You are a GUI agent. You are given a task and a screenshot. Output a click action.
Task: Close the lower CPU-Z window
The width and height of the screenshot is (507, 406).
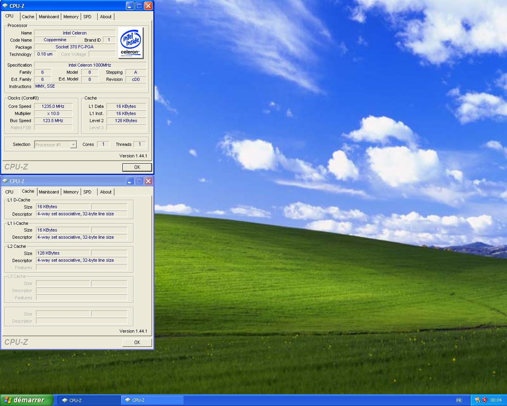148,181
